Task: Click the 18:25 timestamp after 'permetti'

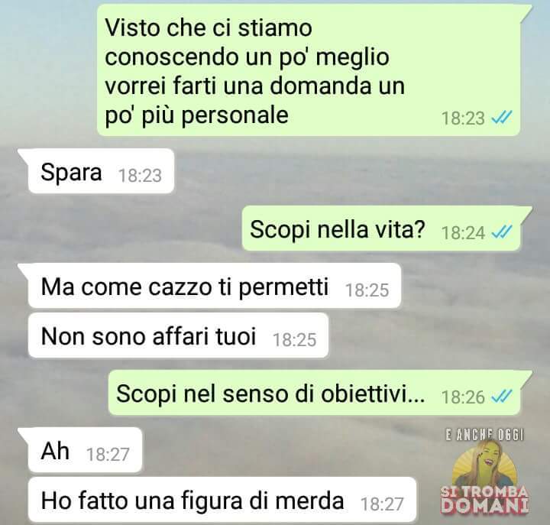Action: point(367,290)
